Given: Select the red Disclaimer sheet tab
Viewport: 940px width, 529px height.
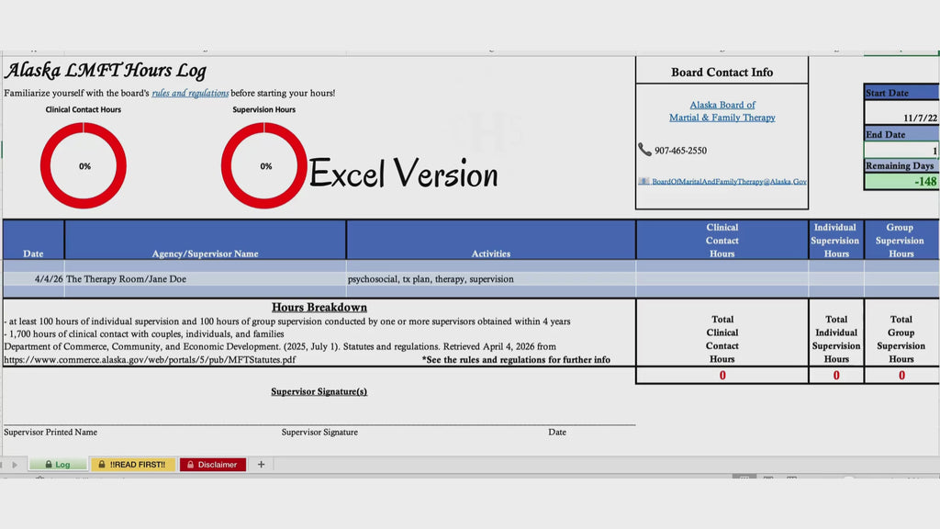Looking at the screenshot, I should [213, 465].
